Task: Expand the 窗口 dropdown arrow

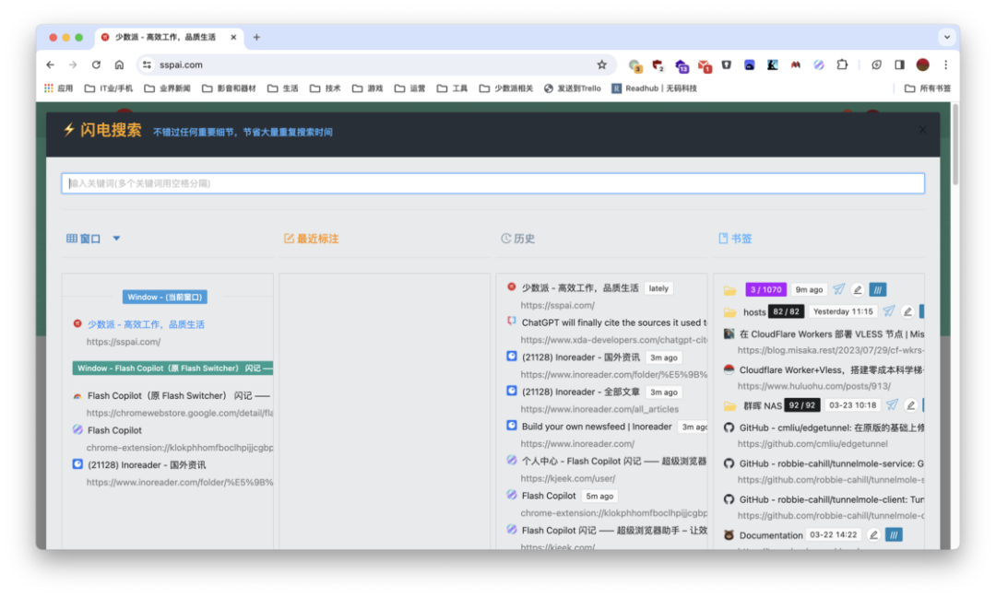Action: (x=116, y=239)
